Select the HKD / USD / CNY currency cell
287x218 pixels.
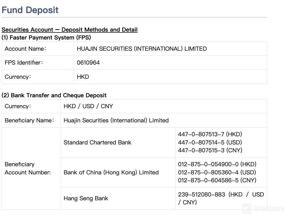[x=88, y=106]
